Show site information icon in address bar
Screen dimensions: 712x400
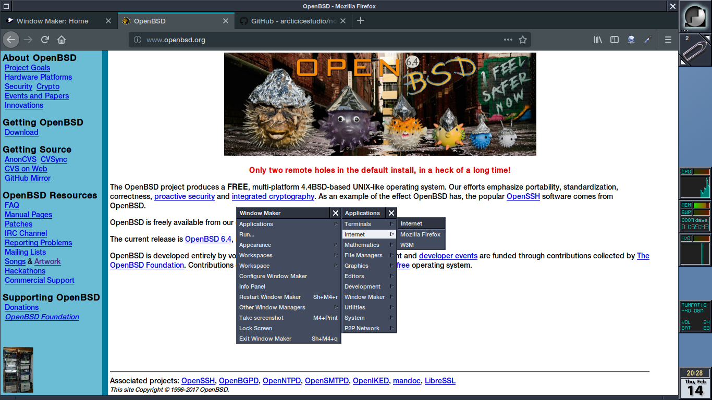coord(138,40)
